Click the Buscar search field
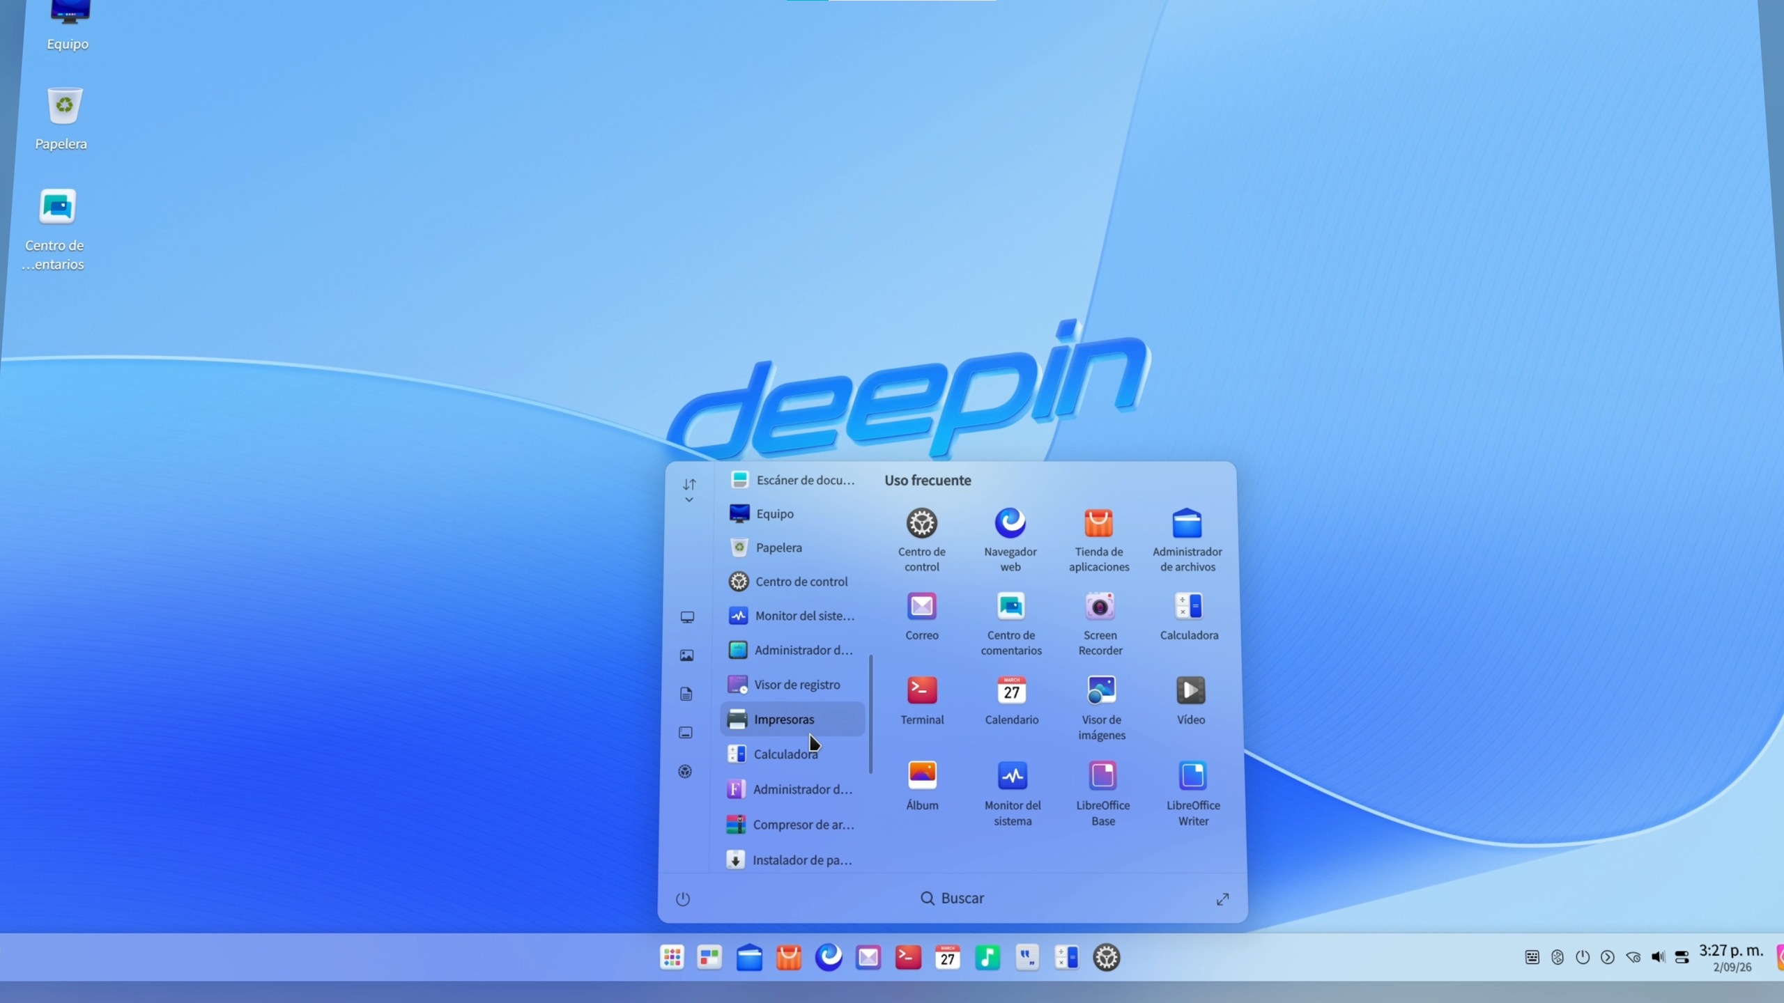Viewport: 1784px width, 1003px height. pyautogui.click(x=952, y=898)
